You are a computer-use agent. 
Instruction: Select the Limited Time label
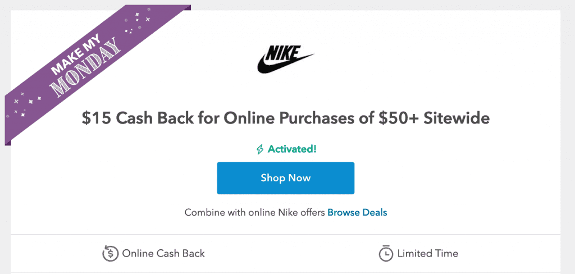click(x=427, y=253)
